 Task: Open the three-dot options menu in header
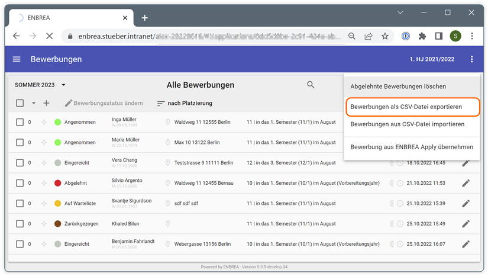(x=471, y=59)
